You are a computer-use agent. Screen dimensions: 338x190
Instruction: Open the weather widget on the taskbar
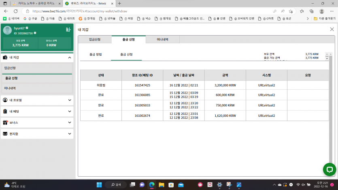[15, 185]
